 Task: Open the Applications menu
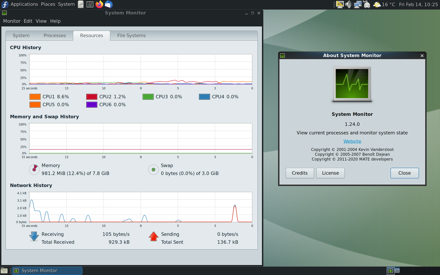click(24, 4)
